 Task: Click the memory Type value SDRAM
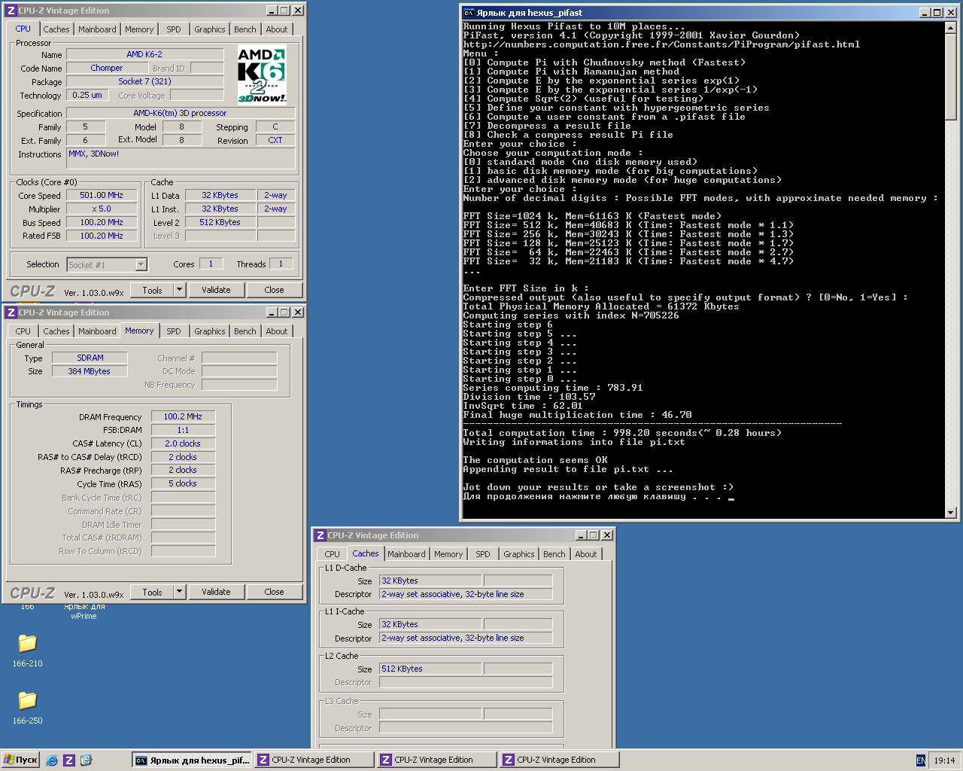point(90,358)
